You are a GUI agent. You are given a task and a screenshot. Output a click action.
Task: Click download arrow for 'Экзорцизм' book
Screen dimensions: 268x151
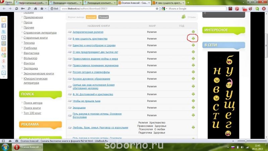coord(193,108)
